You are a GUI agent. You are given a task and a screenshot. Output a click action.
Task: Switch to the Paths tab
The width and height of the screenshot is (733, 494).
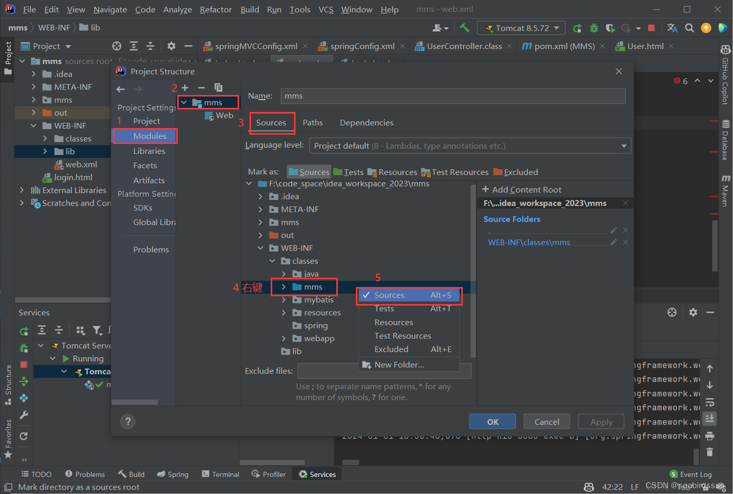click(313, 122)
